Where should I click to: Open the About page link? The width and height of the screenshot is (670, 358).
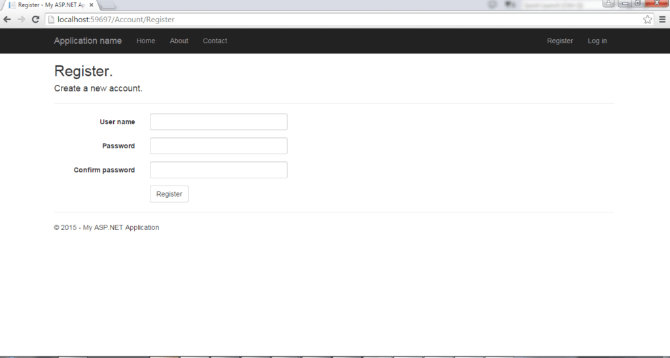point(179,41)
